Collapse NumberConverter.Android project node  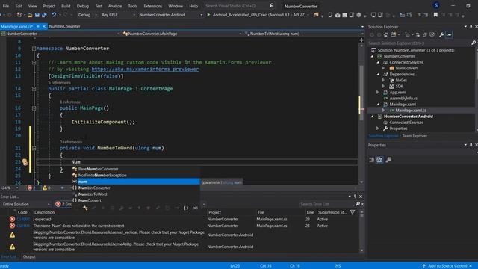click(x=372, y=117)
